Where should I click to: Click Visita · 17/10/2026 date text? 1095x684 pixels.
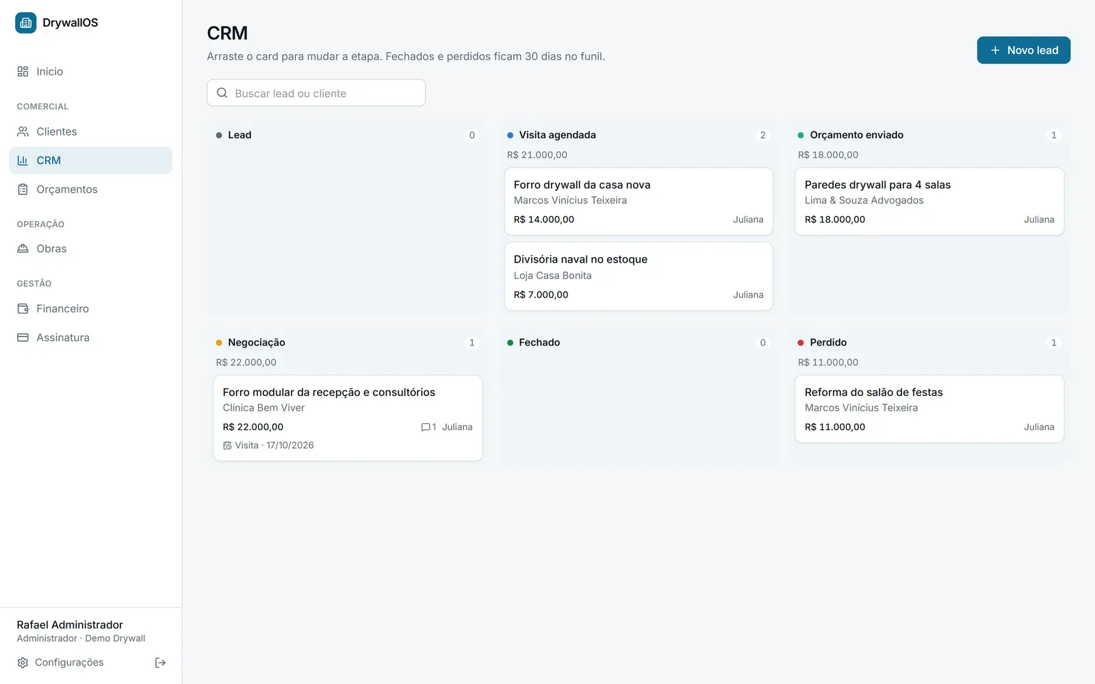(x=274, y=445)
